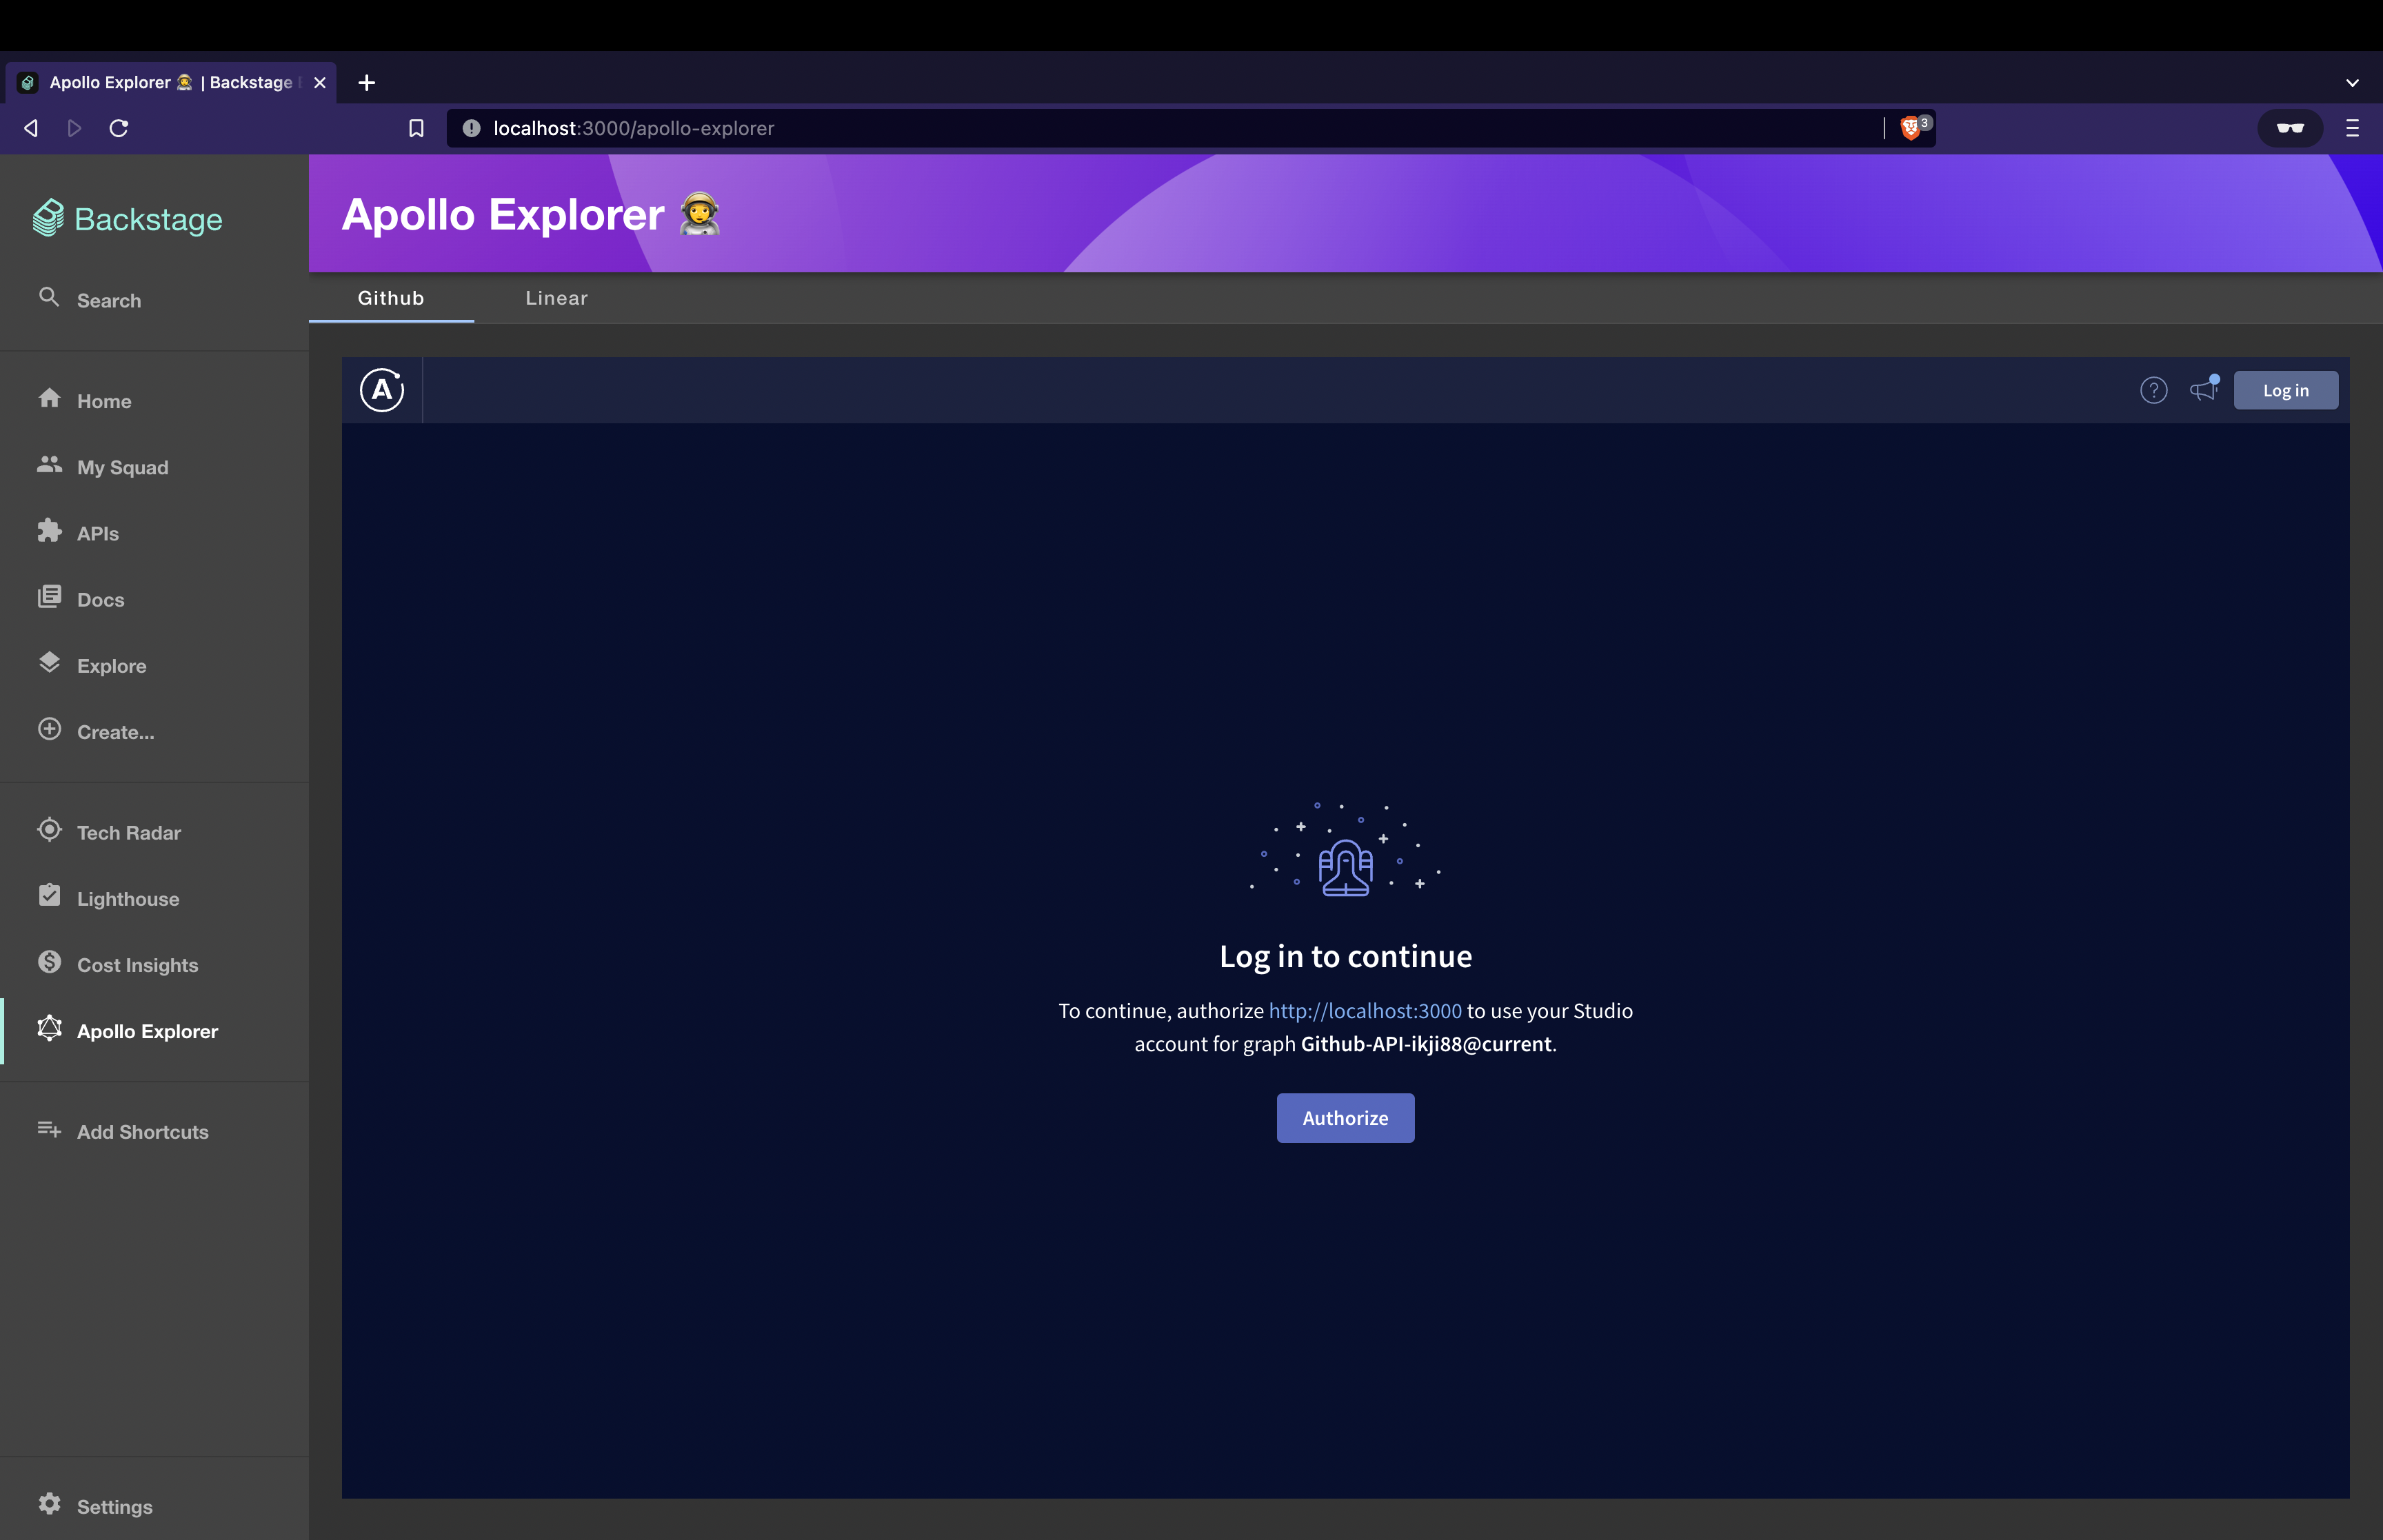Go back in browser
Viewport: 2383px width, 1540px height.
pos(31,128)
